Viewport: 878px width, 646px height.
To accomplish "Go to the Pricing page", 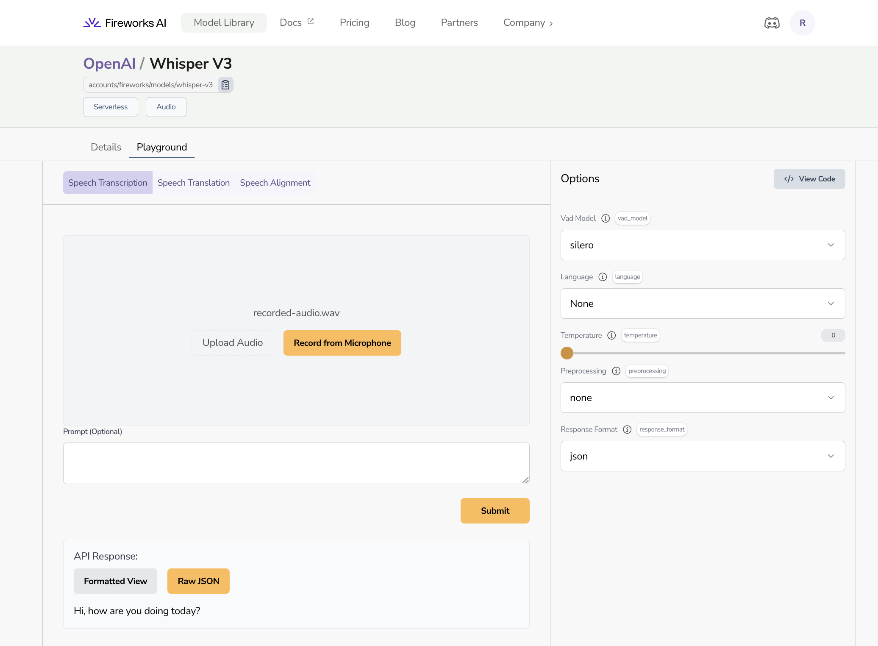I will click(354, 23).
